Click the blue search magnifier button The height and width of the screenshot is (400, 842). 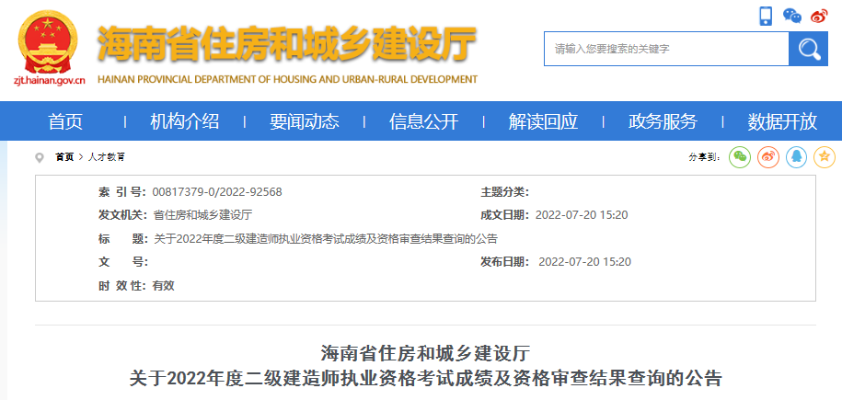[x=808, y=49]
